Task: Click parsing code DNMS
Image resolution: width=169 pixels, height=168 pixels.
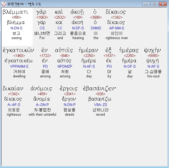Action: (96, 28)
